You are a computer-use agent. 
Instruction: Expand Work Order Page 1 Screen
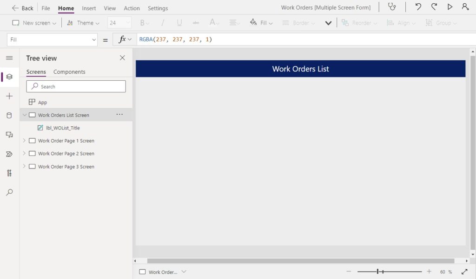pyautogui.click(x=24, y=140)
